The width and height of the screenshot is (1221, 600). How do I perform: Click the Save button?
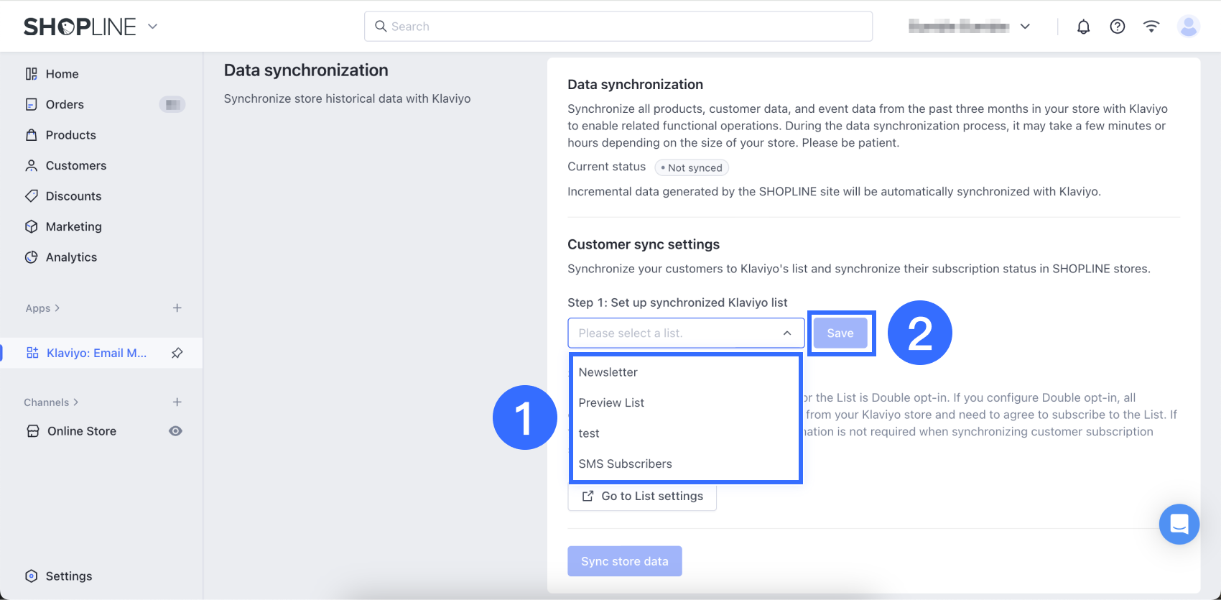(840, 333)
